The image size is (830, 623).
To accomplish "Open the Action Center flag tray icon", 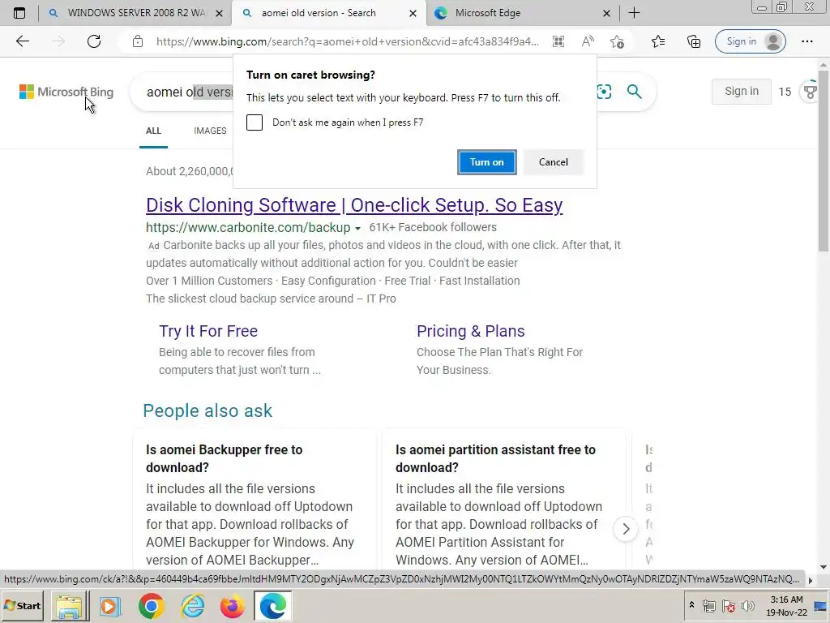I will coord(729,606).
